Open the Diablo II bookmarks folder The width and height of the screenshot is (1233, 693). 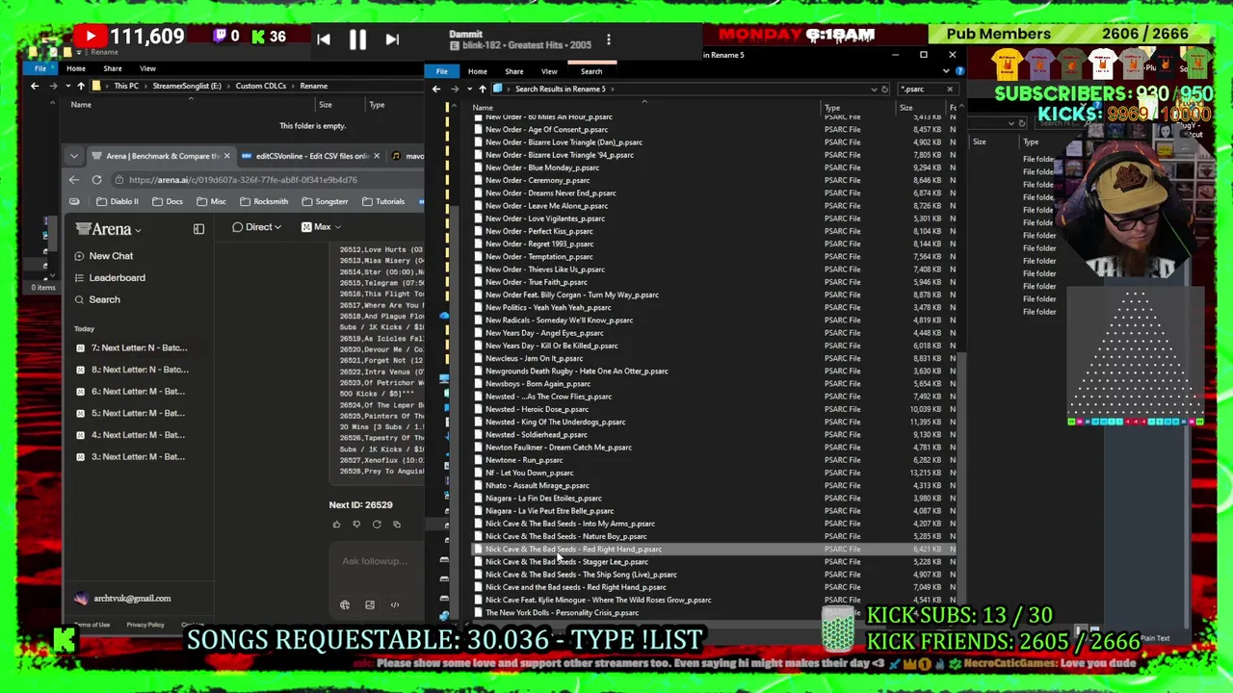[118, 201]
